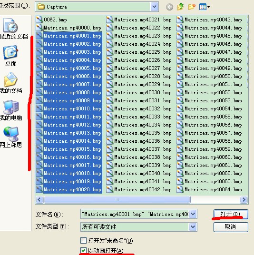Select file Matrices.mp40022.bmp

click(x=143, y=28)
